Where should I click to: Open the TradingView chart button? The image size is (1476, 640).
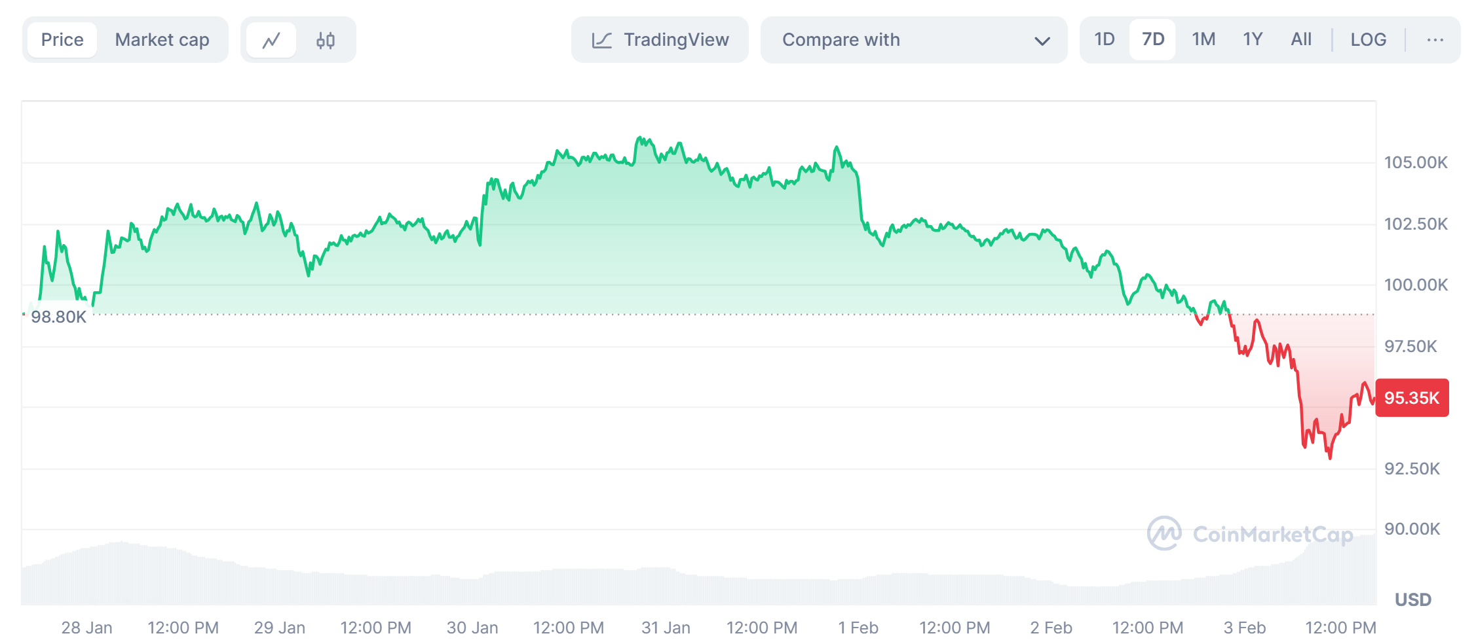click(x=660, y=40)
